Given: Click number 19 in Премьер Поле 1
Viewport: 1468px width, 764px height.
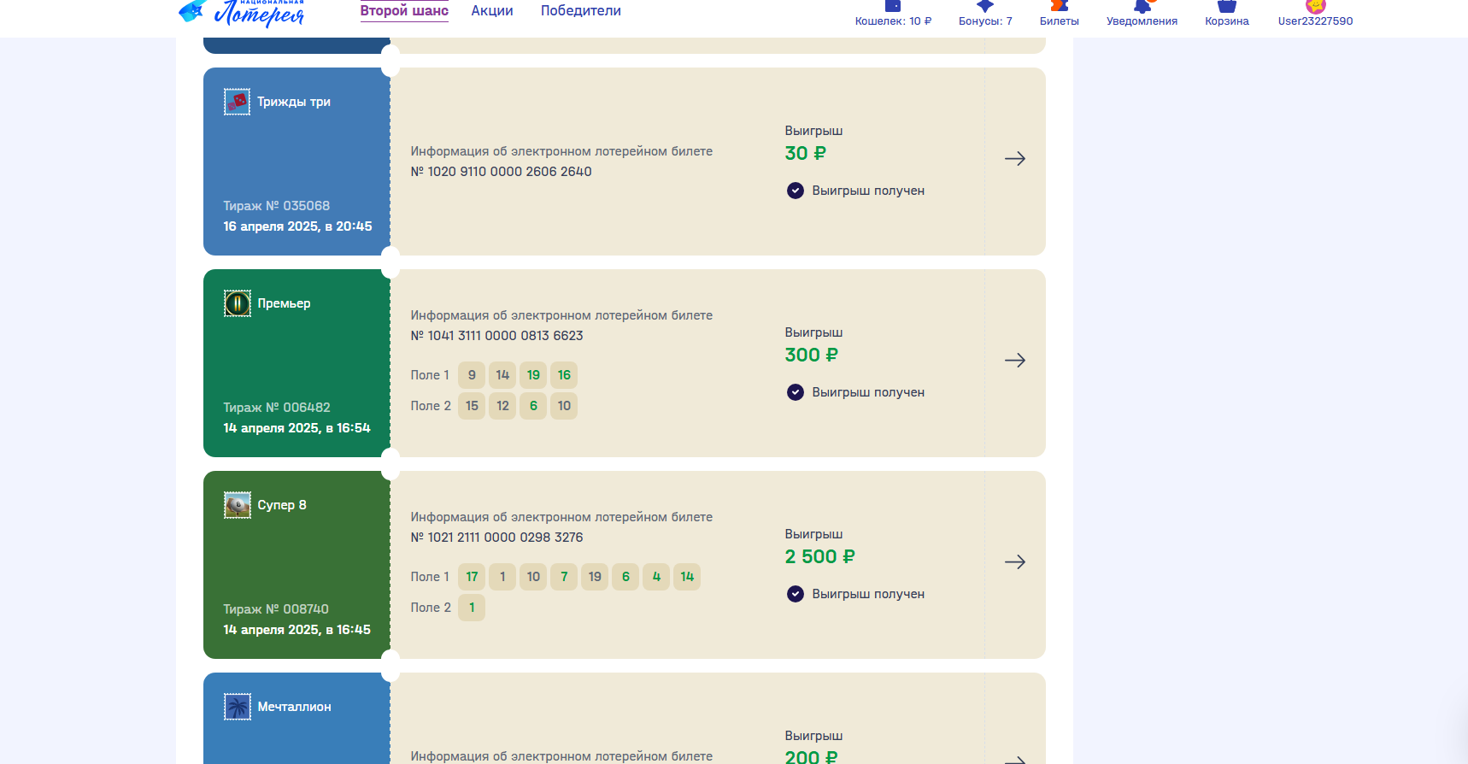Looking at the screenshot, I should point(533,375).
